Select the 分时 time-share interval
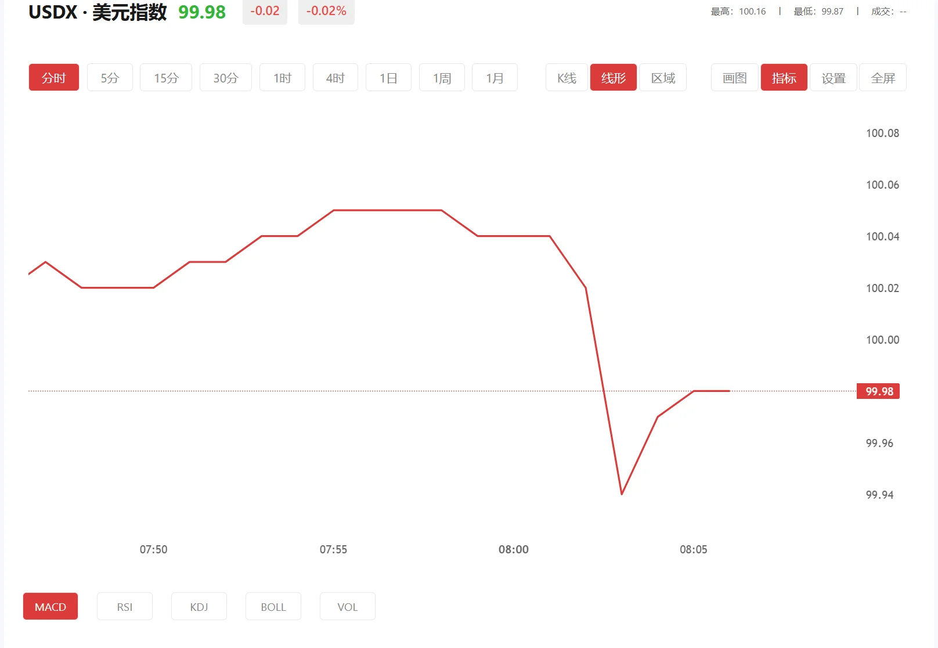Image resolution: width=938 pixels, height=648 pixels. point(54,78)
